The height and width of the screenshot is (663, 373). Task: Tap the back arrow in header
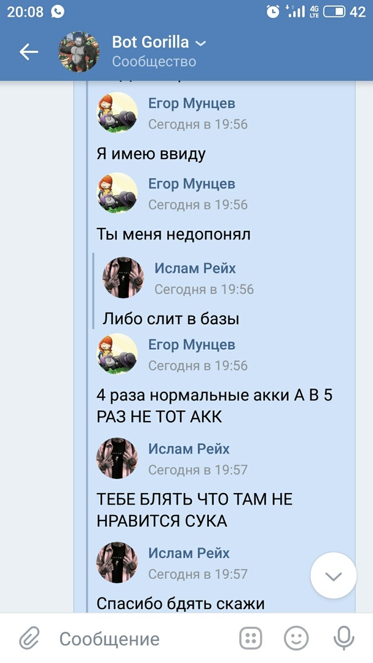[x=29, y=52]
